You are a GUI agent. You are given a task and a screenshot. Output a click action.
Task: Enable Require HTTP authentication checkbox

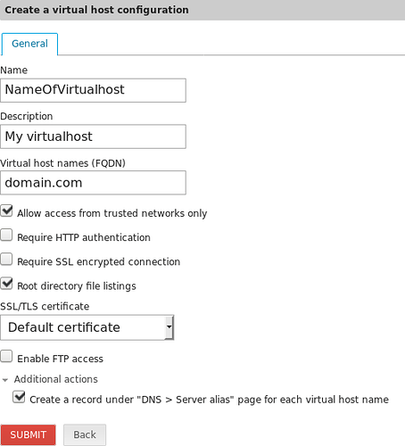(x=6, y=235)
